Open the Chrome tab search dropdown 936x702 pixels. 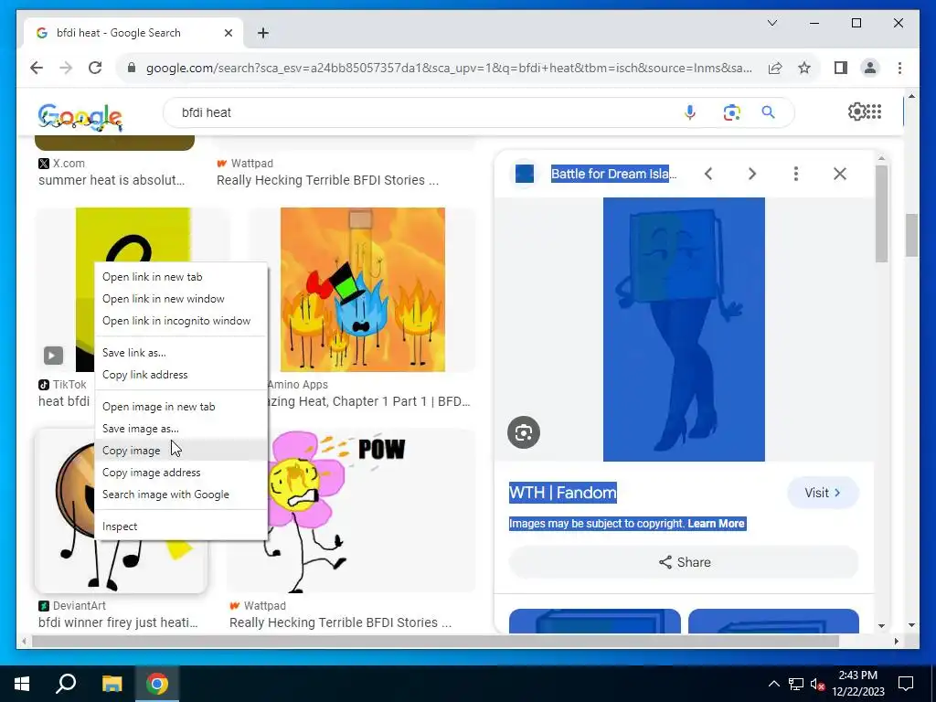coord(771,23)
